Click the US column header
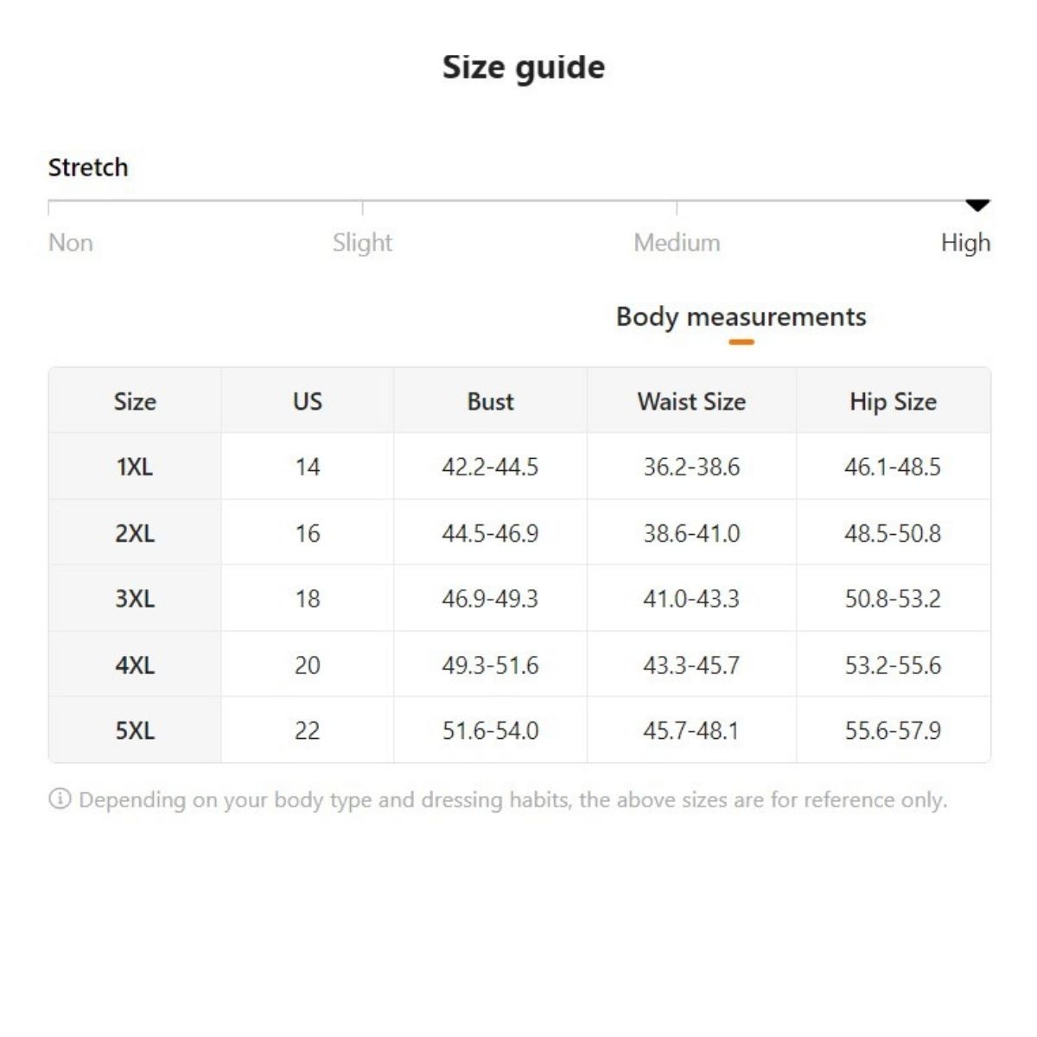Image resolution: width=1037 pixels, height=1037 pixels. coord(308,402)
